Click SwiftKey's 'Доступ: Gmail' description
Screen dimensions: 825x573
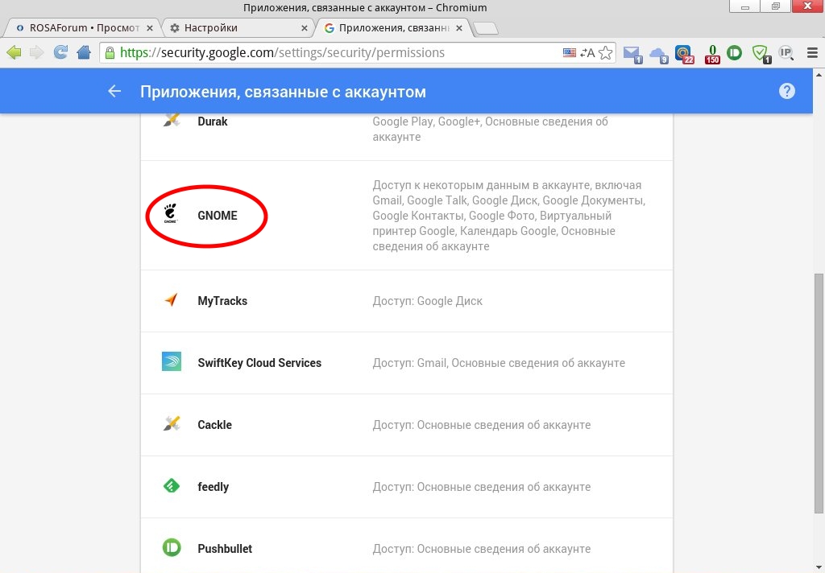click(499, 363)
